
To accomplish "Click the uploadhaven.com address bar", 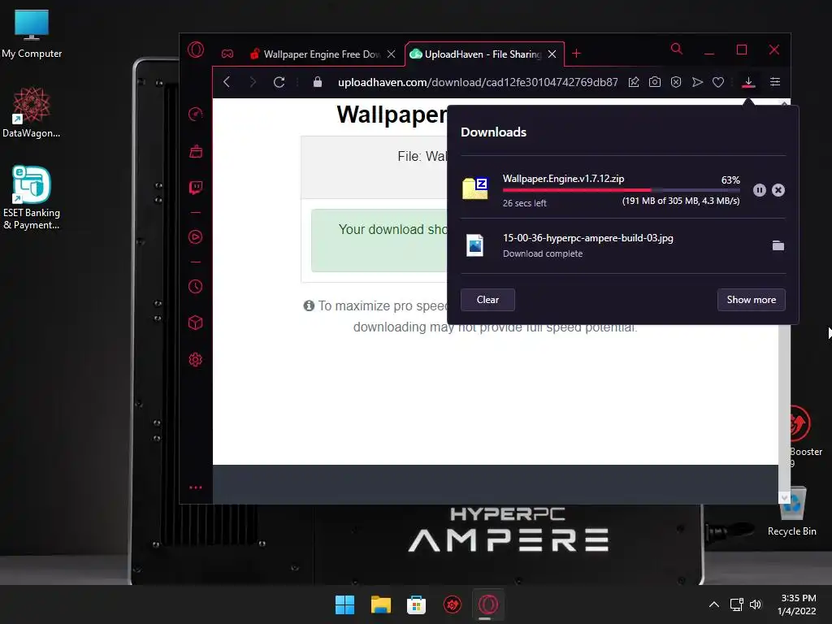I will 478,82.
